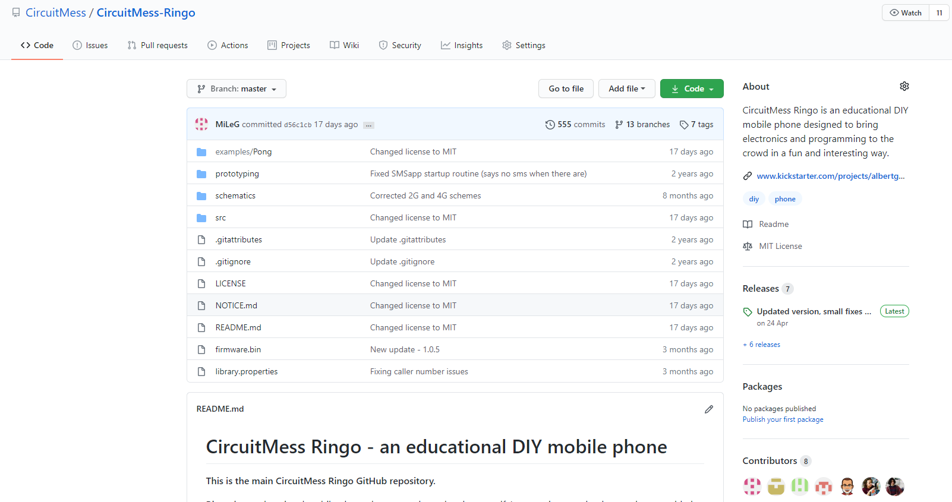952x502 pixels.
Task: Open the Insights tab
Action: pyautogui.click(x=462, y=45)
